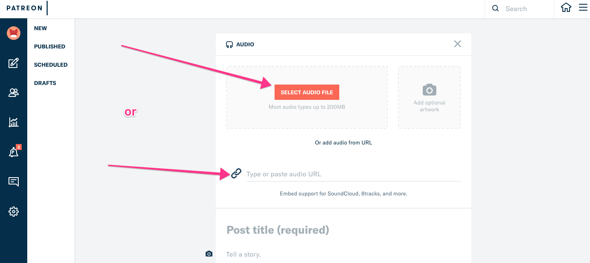590x263 pixels.
Task: Click the Patreon logo
Action: pos(24,8)
